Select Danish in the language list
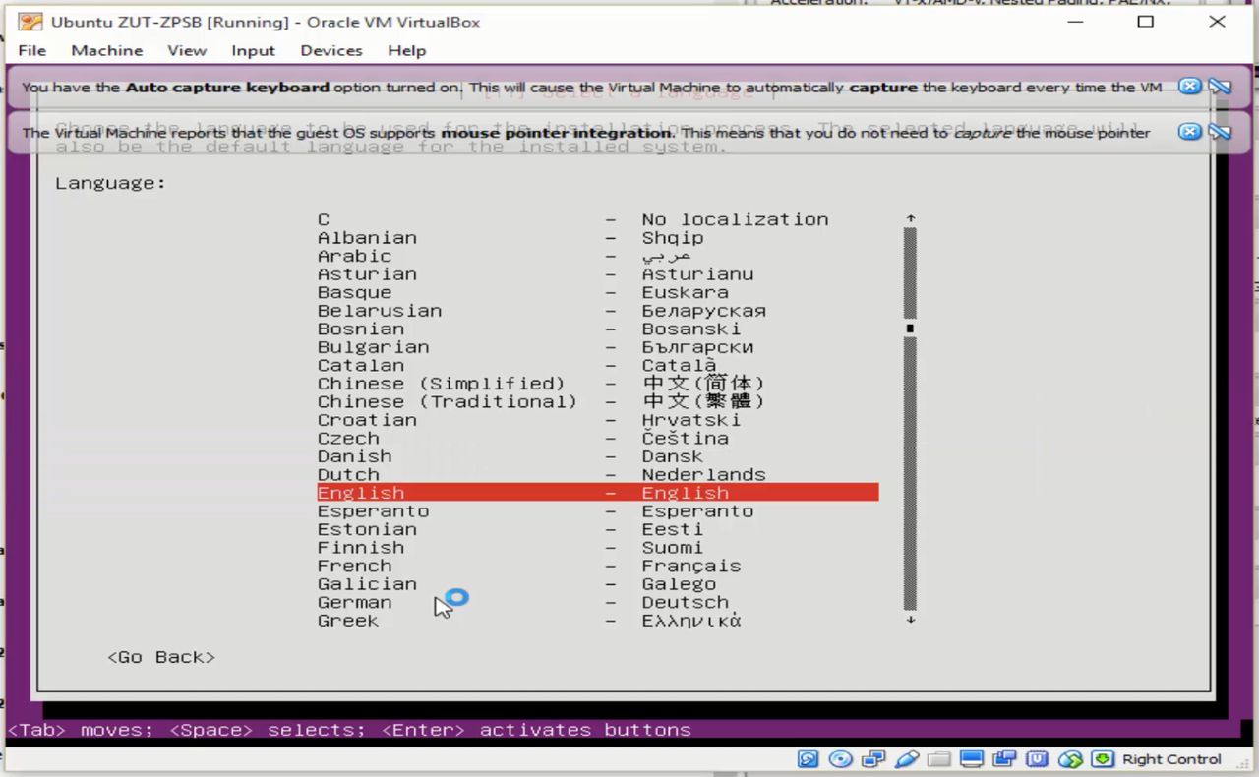The height and width of the screenshot is (777, 1259). coord(510,456)
